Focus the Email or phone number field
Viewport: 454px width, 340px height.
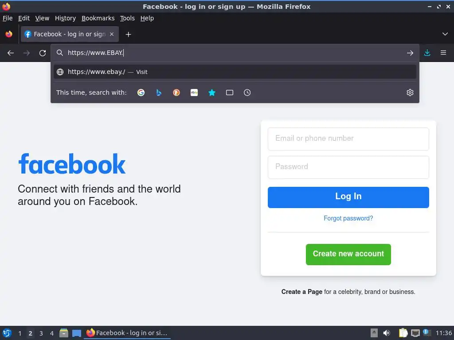click(348, 139)
